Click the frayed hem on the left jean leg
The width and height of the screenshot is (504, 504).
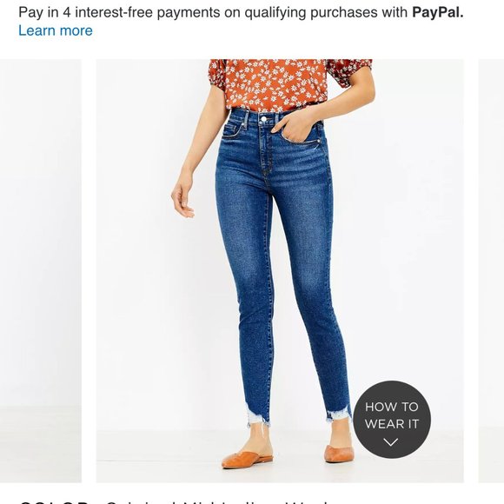257,415
